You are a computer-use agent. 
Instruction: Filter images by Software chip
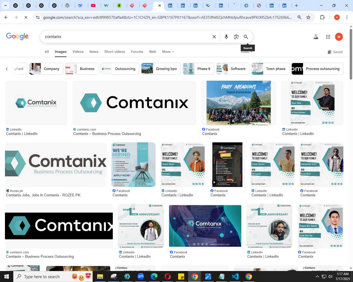pyautogui.click(x=233, y=69)
